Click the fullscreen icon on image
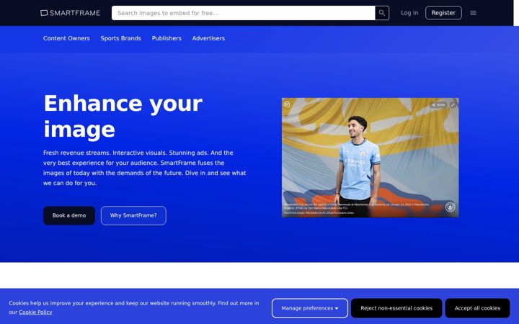Viewport: 519px width, 324px height. point(453,105)
